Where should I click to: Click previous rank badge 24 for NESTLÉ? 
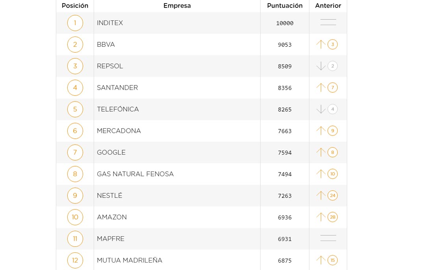tap(333, 195)
